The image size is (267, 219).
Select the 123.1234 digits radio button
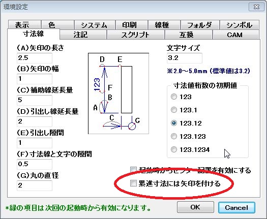(174, 149)
